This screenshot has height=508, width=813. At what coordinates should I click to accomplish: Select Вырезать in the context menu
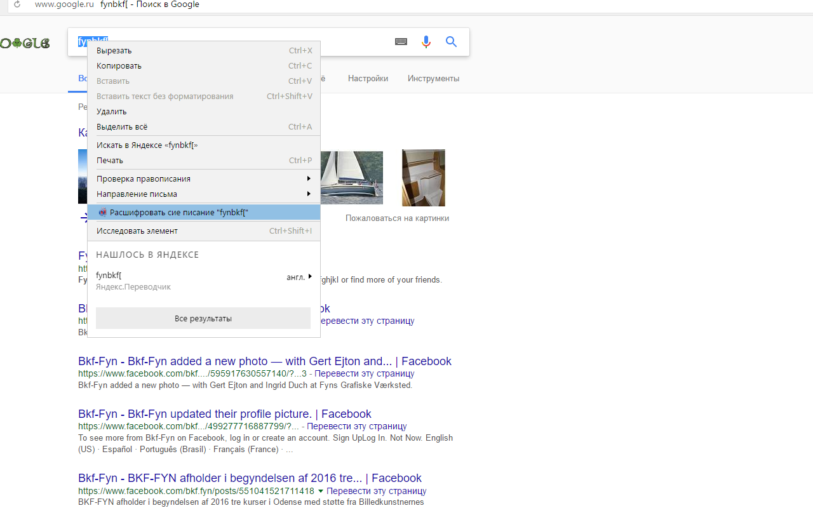coord(203,51)
